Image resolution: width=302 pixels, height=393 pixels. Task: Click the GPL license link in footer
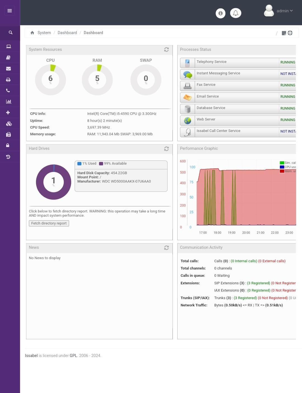click(x=73, y=356)
